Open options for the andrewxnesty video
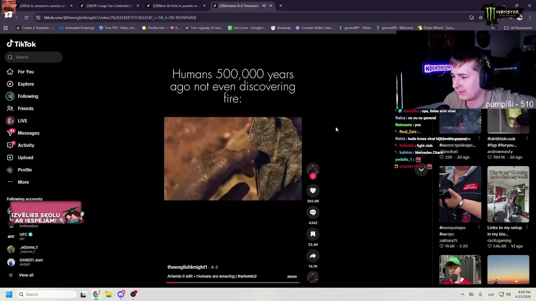Viewport: 536px width, 301px height. coord(527,138)
